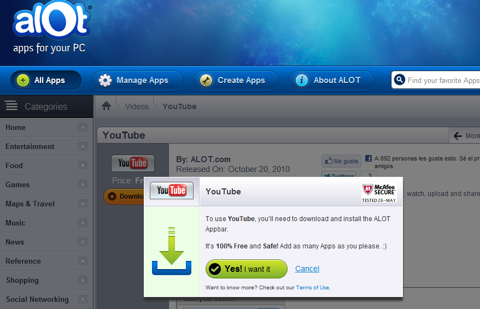Expand the Home category arrow
480x309 pixels.
point(83,127)
